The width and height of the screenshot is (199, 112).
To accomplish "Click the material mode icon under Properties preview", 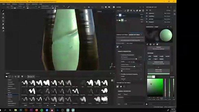I will pyautogui.click(x=157, y=44).
